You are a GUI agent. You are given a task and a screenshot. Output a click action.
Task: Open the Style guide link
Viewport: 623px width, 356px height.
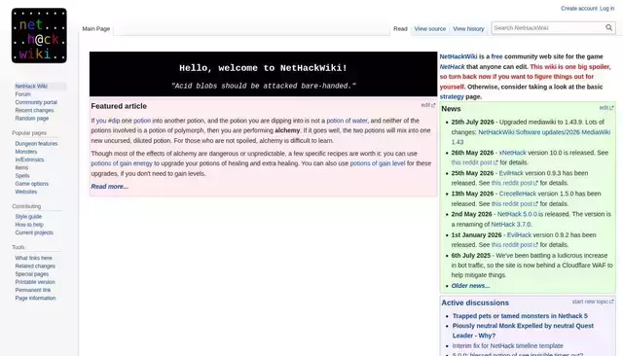28,216
